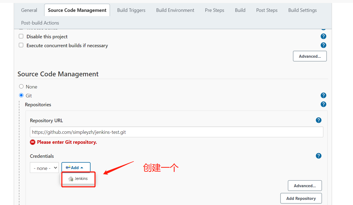Select the Git radio button
This screenshot has width=353, height=205.
[21, 95]
